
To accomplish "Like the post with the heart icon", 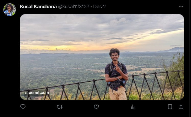I will point(96,107).
